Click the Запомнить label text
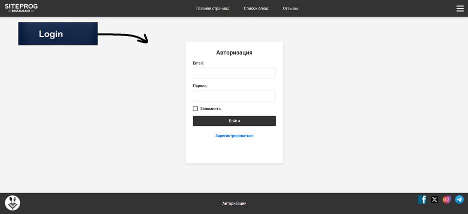This screenshot has width=468, height=214. pos(210,109)
